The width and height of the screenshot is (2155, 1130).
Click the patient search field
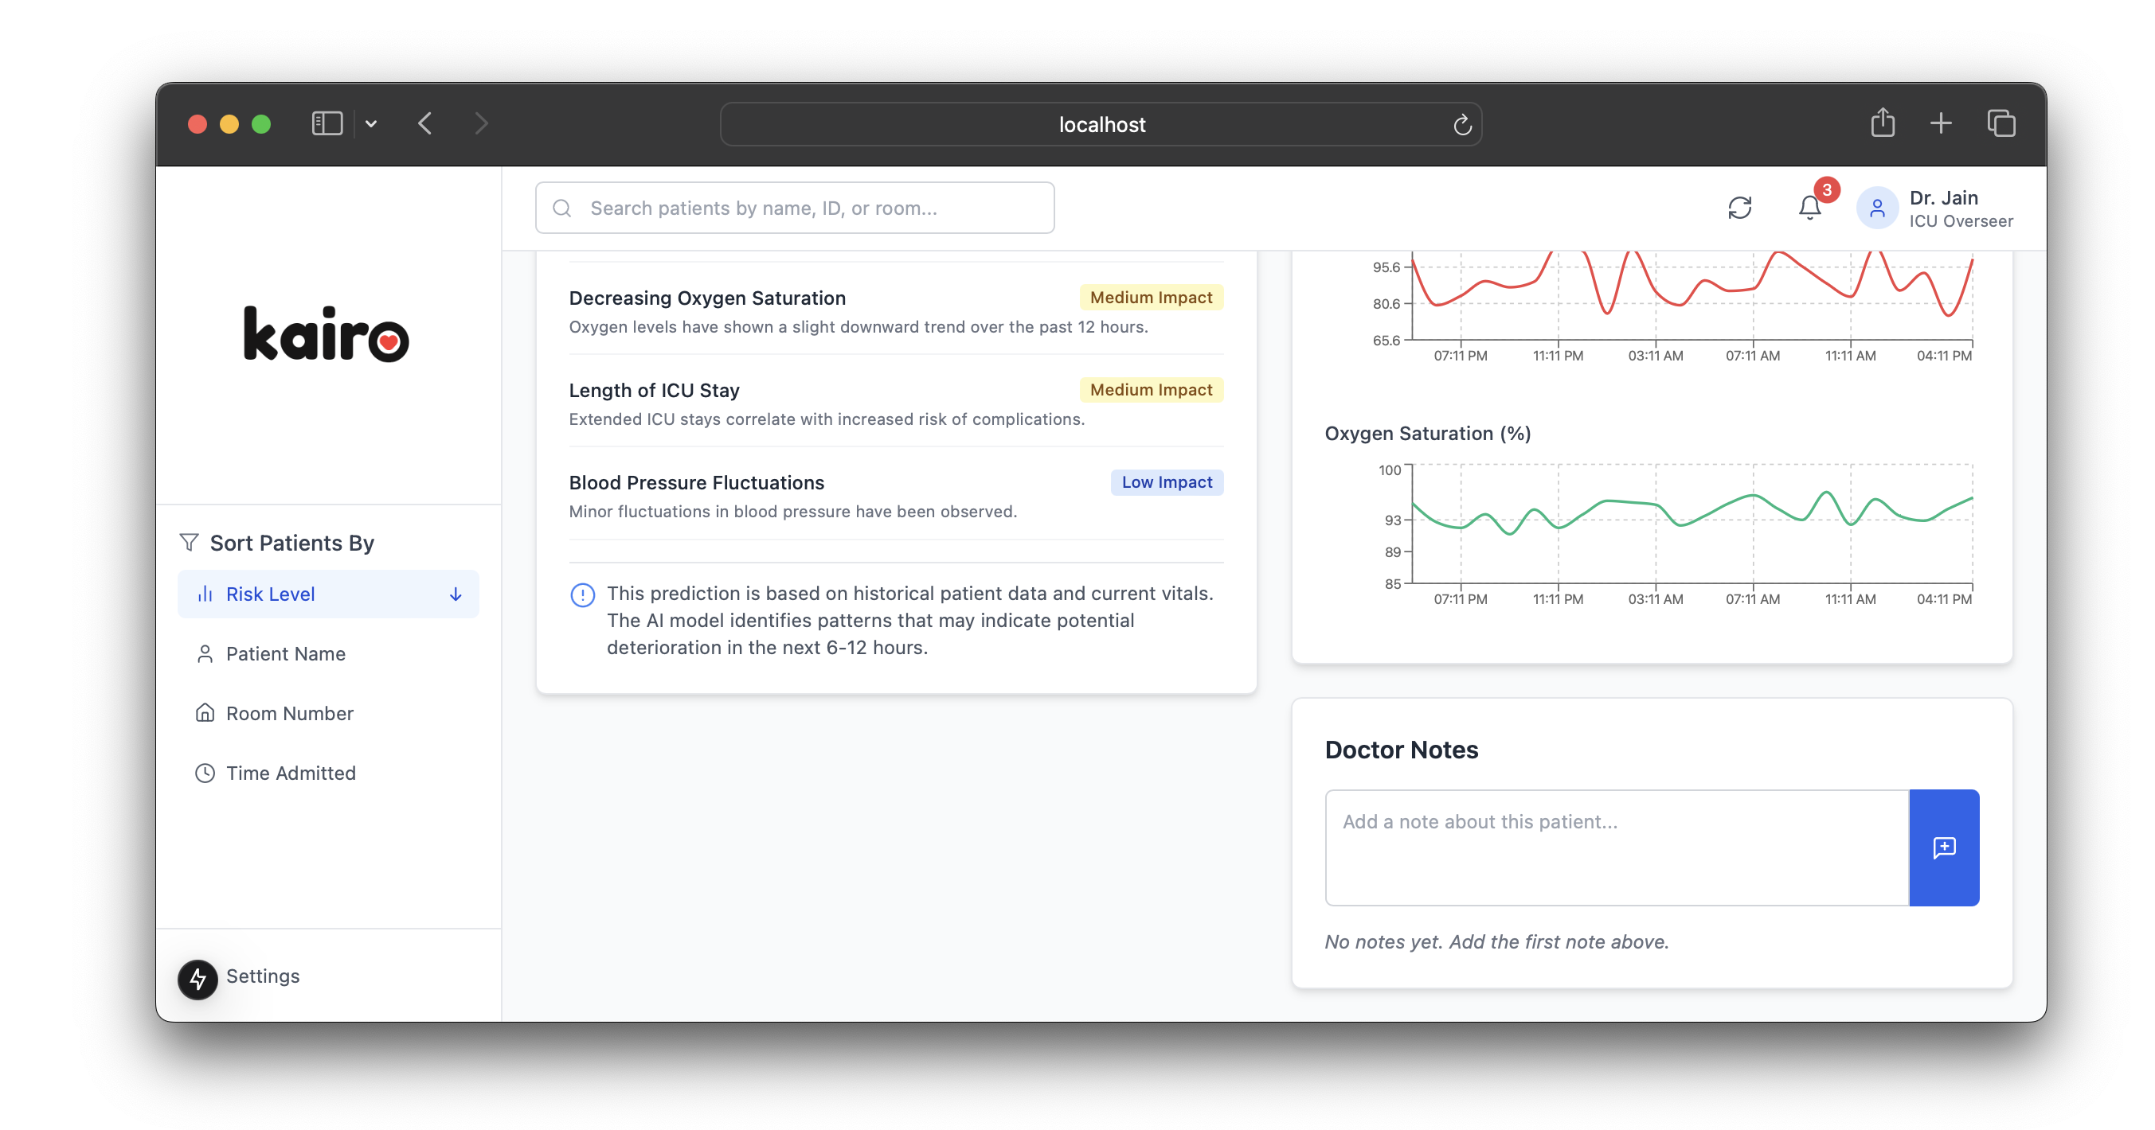795,208
